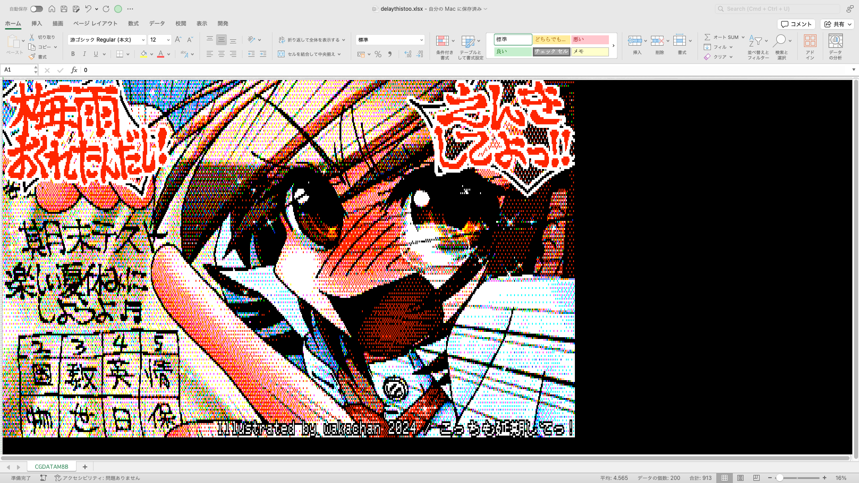Expand the borders dropdown arrow
Viewport: 859px width, 483px height.
(128, 55)
